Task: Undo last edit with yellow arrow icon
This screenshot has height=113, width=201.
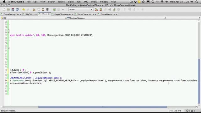Action: click(24, 9)
